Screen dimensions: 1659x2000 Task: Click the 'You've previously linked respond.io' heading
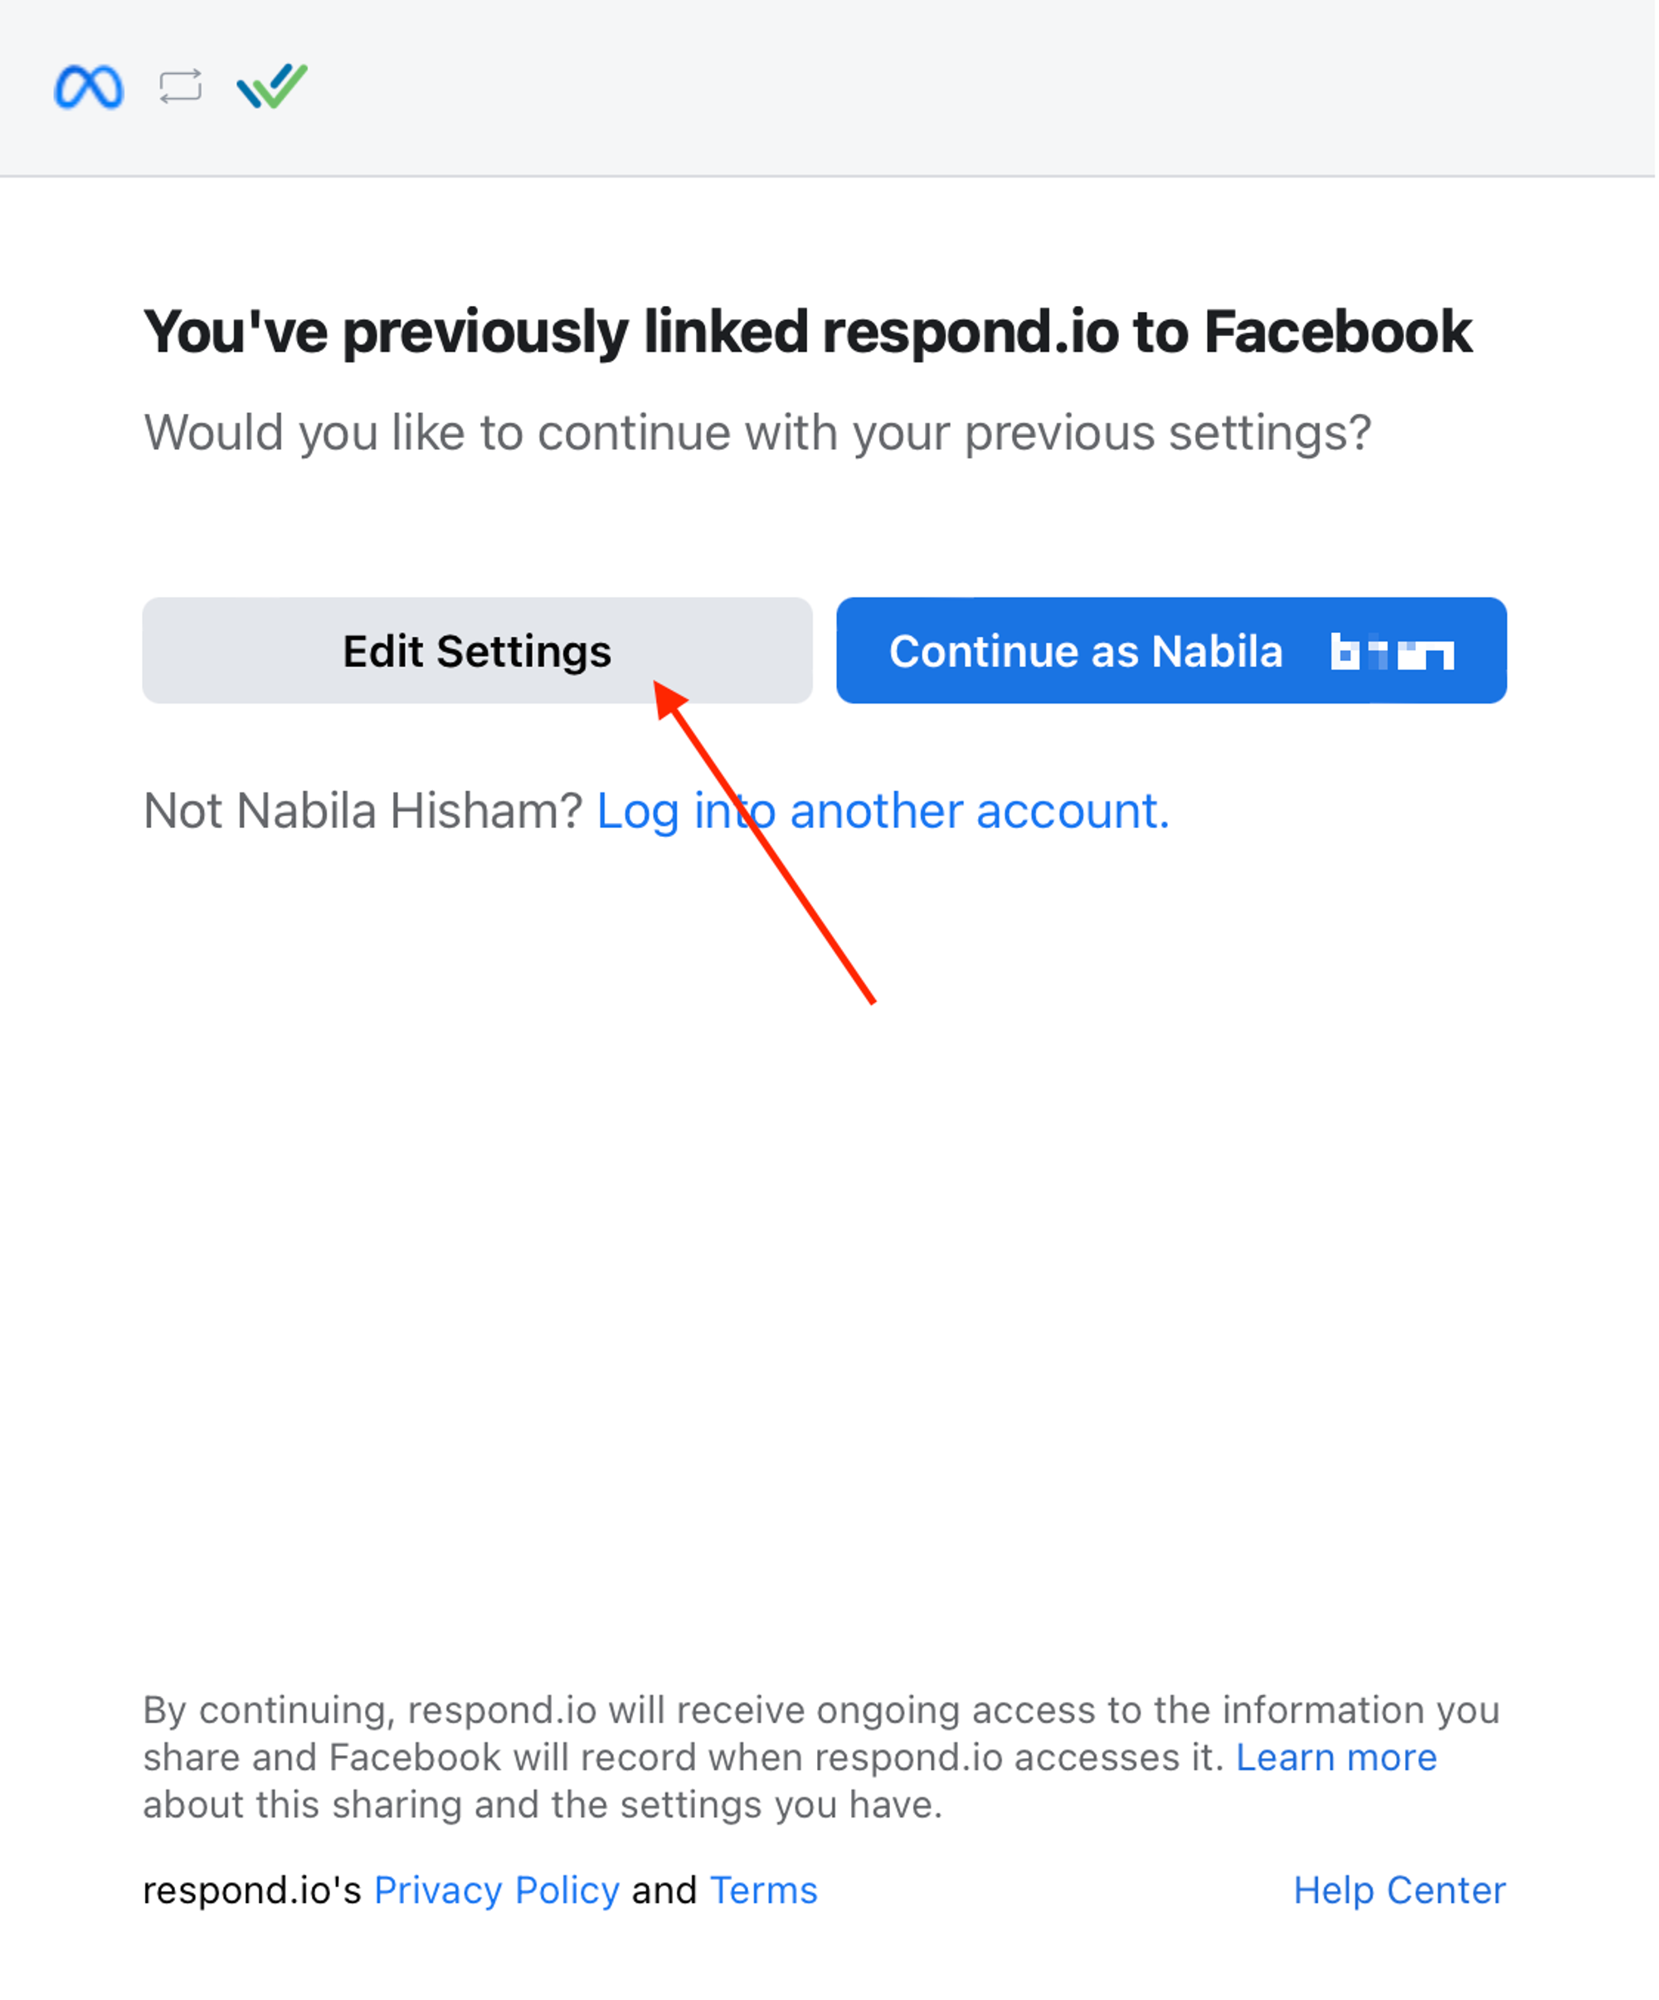(808, 333)
